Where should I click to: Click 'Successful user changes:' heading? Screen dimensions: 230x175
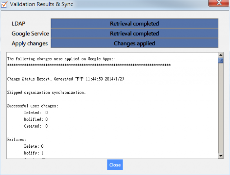pos(33,106)
